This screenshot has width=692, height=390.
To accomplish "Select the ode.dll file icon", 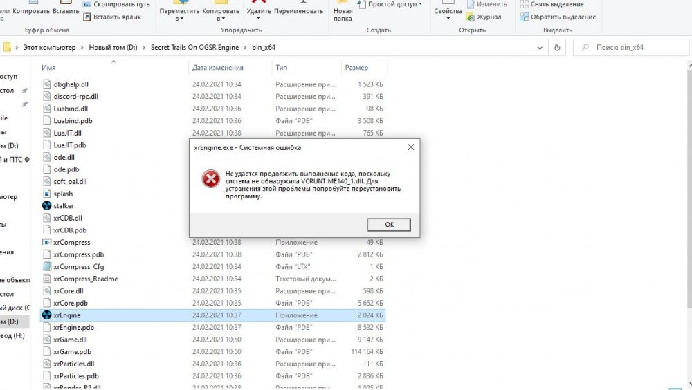I will point(47,157).
